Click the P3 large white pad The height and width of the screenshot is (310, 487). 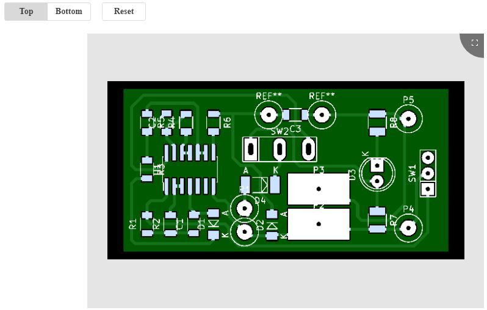click(319, 189)
